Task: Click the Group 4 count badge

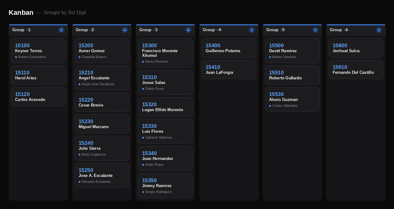Action: pyautogui.click(x=252, y=30)
